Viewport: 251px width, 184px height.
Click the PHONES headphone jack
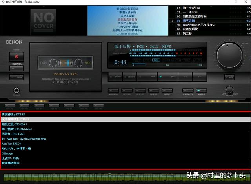click(16, 91)
